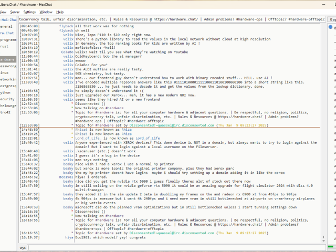Viewport: 336px width, 252px height.
Task: Open the View menu
Action: pos(2,12)
